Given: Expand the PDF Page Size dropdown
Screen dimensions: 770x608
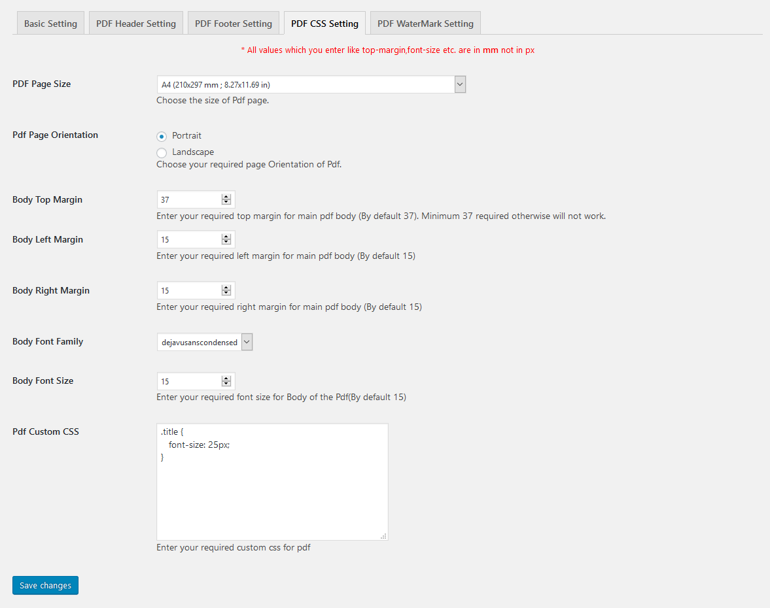Looking at the screenshot, I should (311, 84).
